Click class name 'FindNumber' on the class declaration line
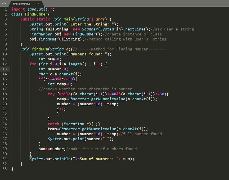Image resolution: width=229 pixels, height=180 pixels. (36, 14)
